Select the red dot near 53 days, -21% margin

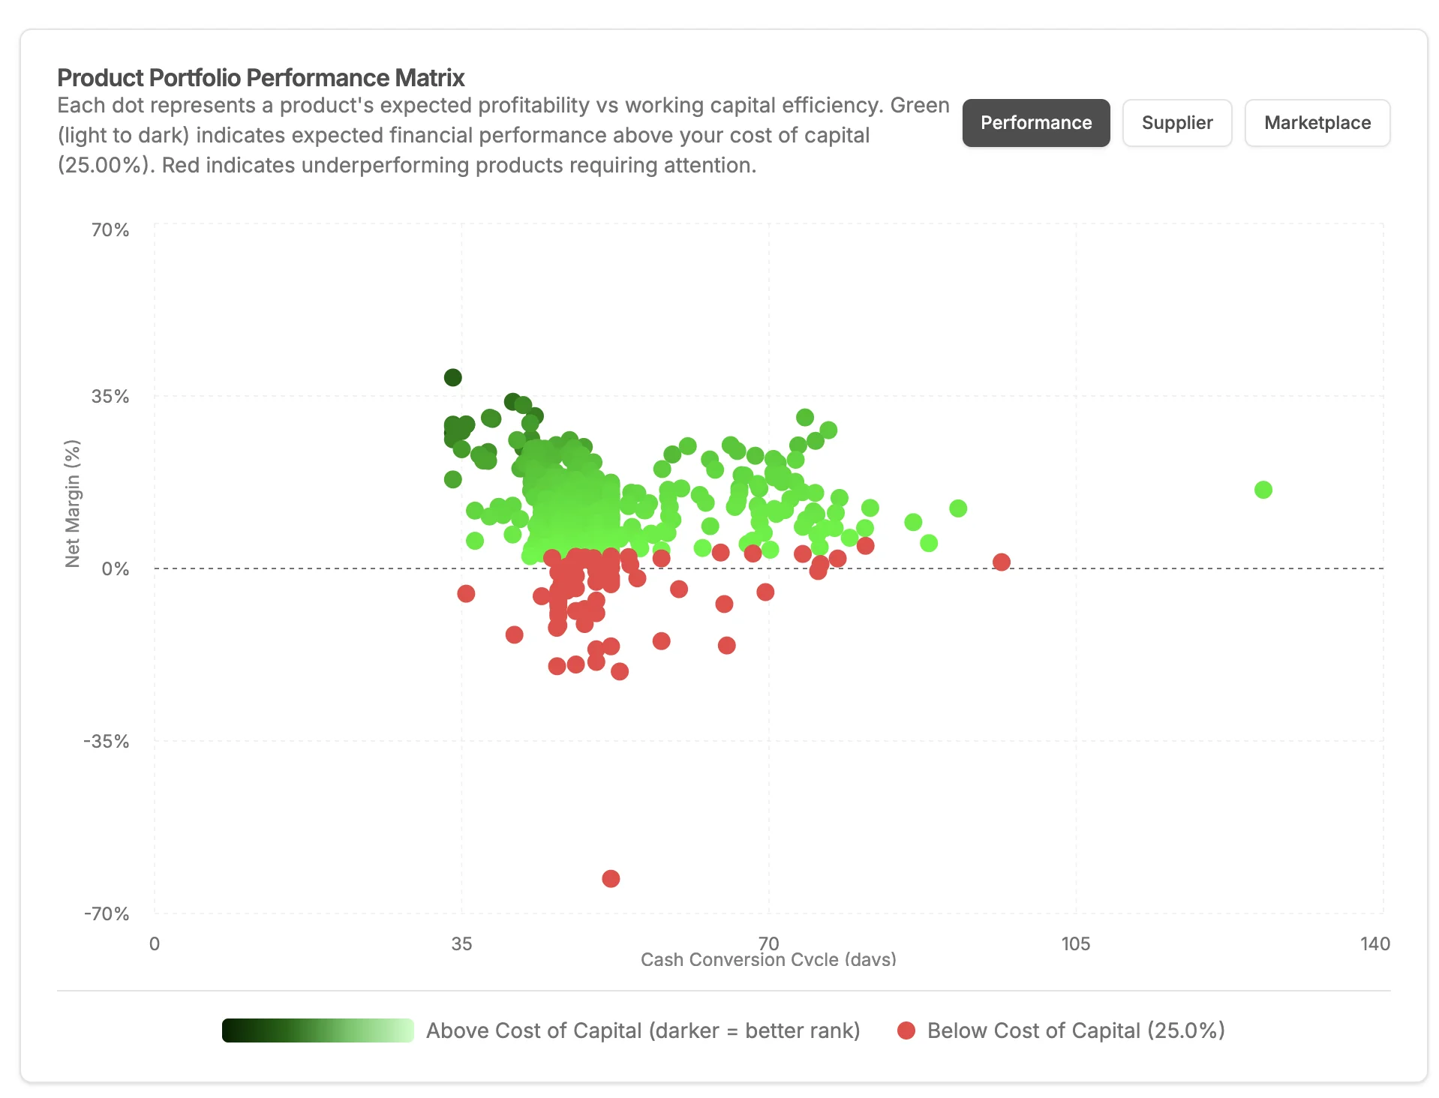(x=619, y=671)
